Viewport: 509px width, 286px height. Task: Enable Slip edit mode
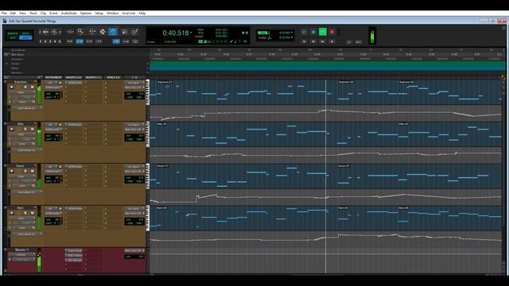(13, 37)
